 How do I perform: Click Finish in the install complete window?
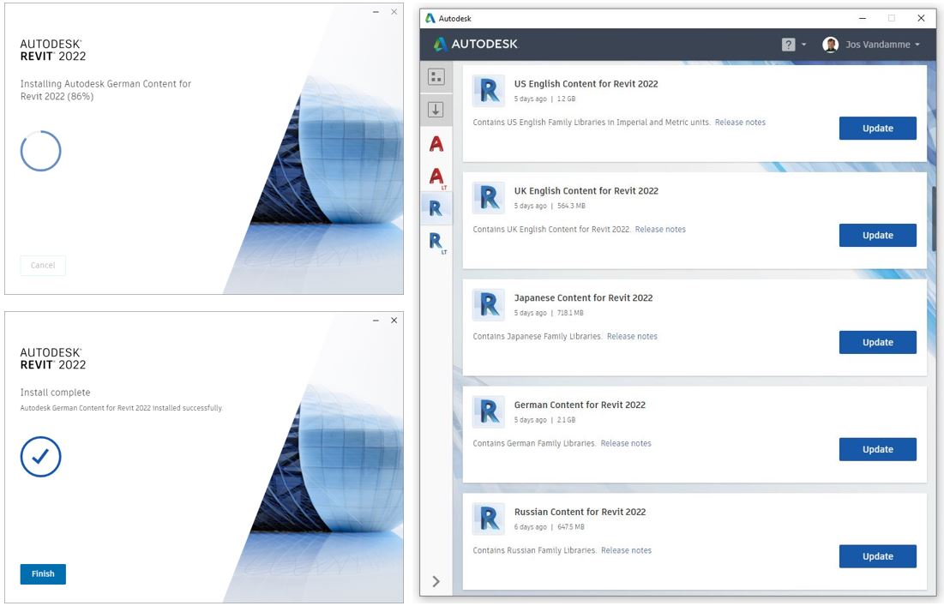click(43, 574)
